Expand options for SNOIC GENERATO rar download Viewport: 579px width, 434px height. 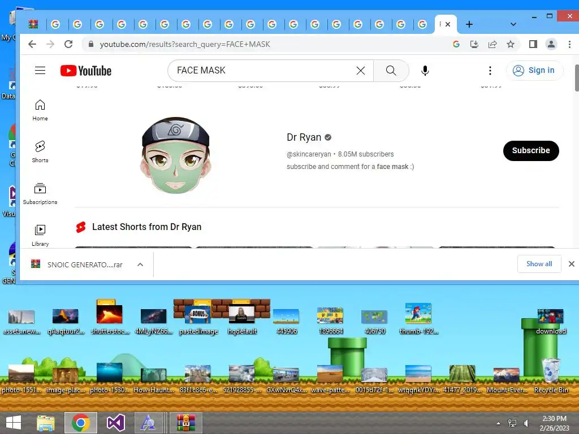coord(140,264)
